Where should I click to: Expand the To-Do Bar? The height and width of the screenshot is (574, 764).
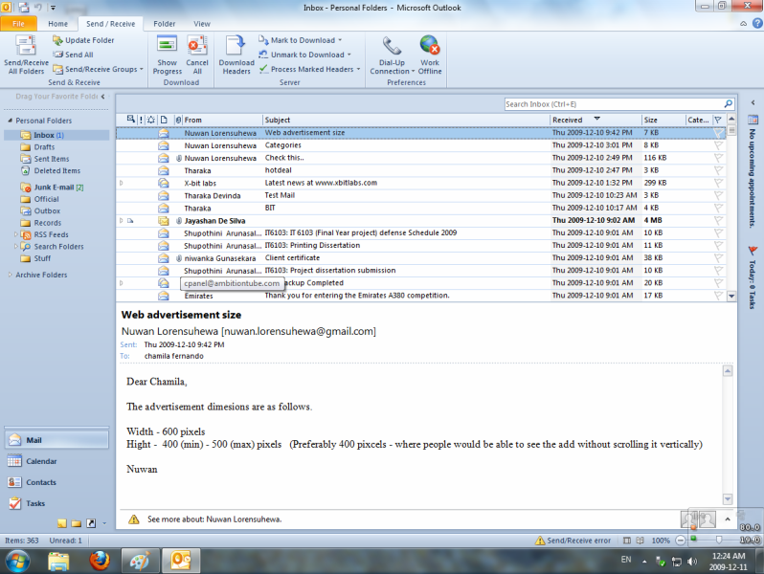click(x=753, y=102)
